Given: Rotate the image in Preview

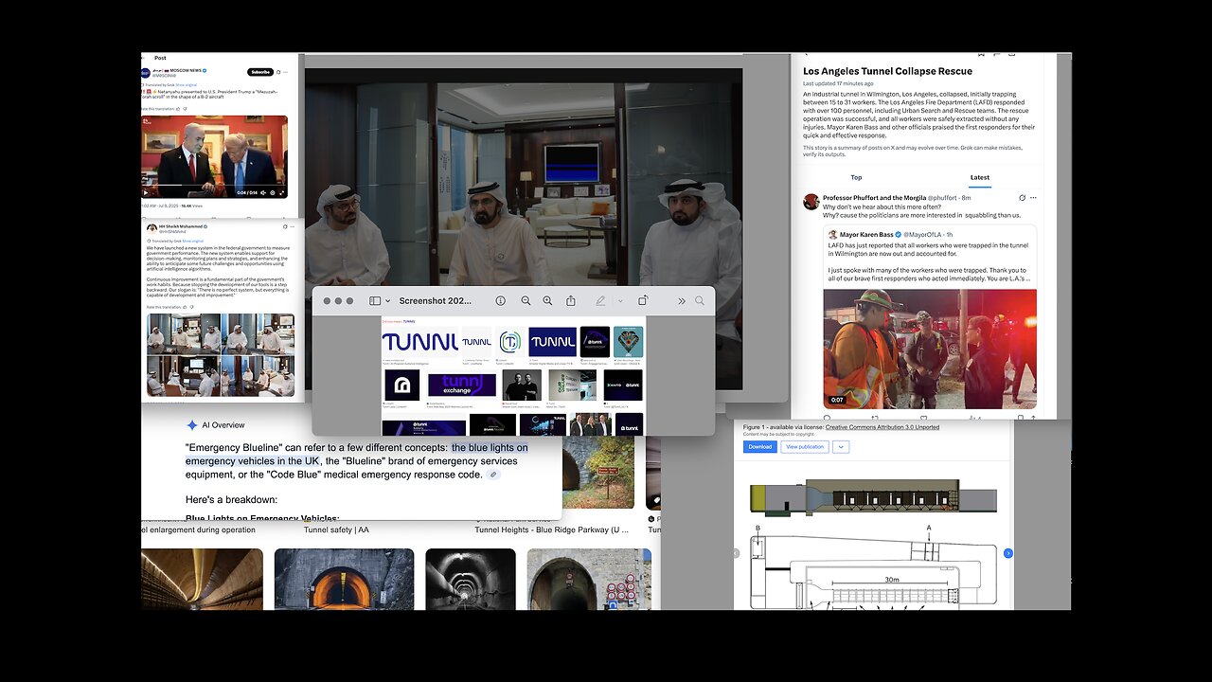Looking at the screenshot, I should click(643, 300).
